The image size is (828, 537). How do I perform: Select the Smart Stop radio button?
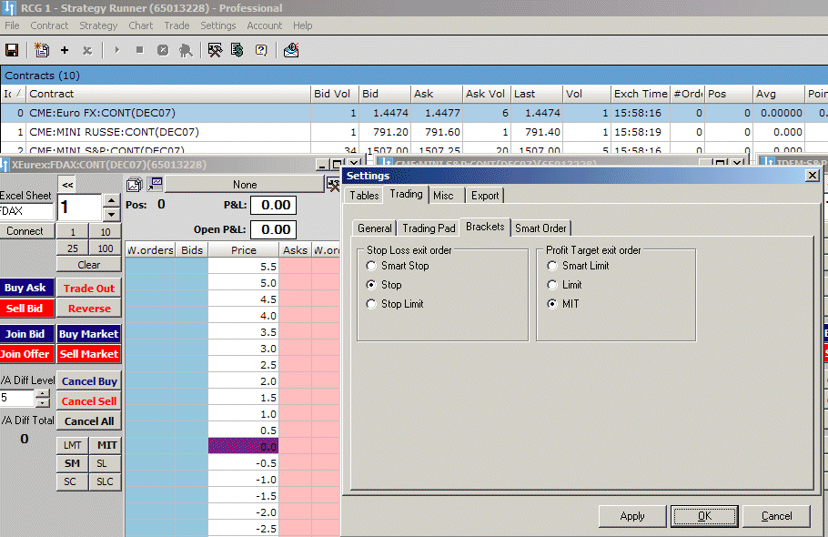tap(371, 266)
